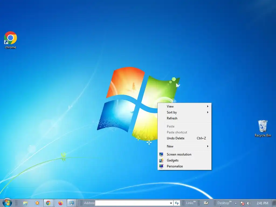Viewport: 276px width, 207px height.
Task: Open Windows Explorer from the taskbar
Action: (25, 203)
